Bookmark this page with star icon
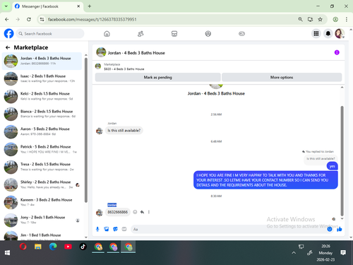 [x=320, y=19]
